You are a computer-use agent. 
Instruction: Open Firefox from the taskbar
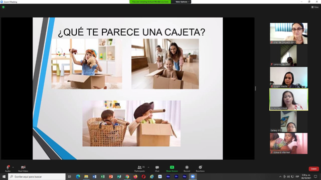(x=135, y=176)
